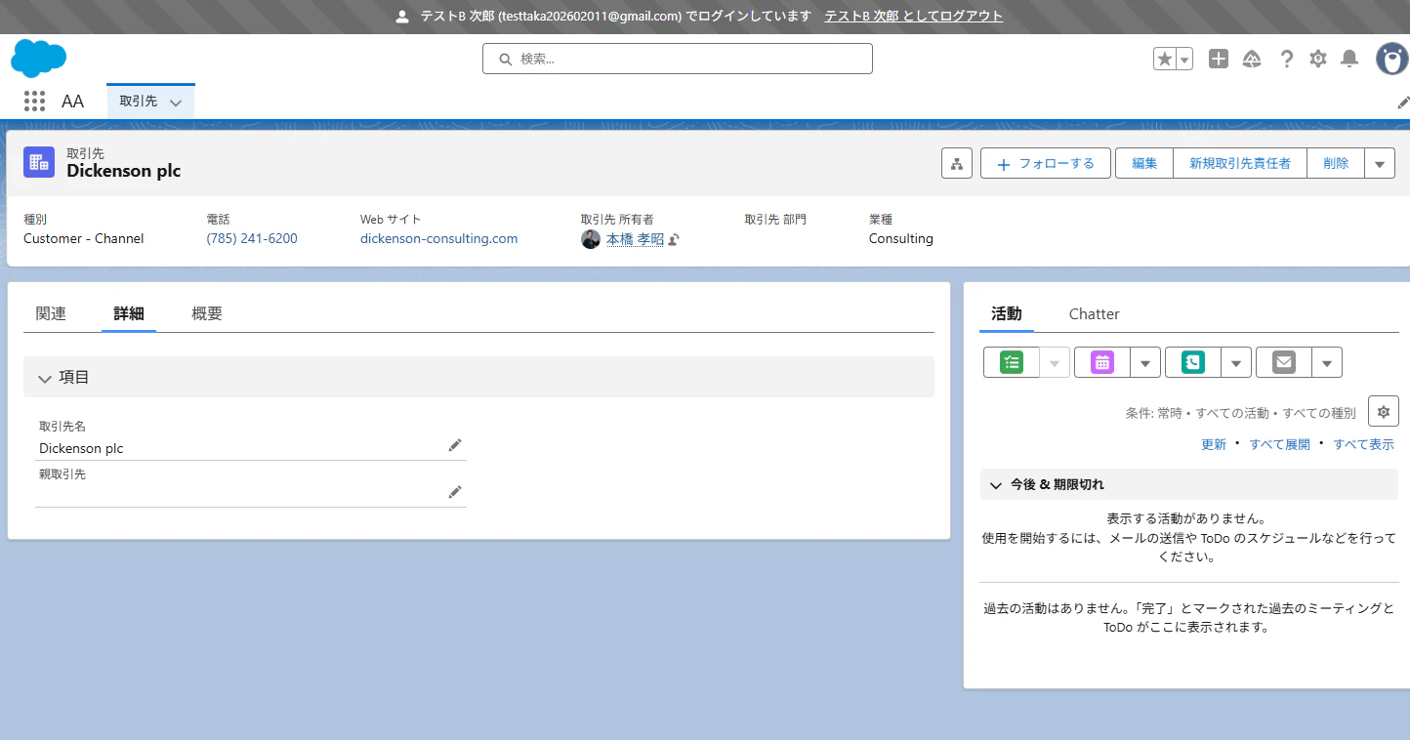Open the Trailhead guidance icon
Image resolution: width=1410 pixels, height=740 pixels.
(x=1252, y=59)
